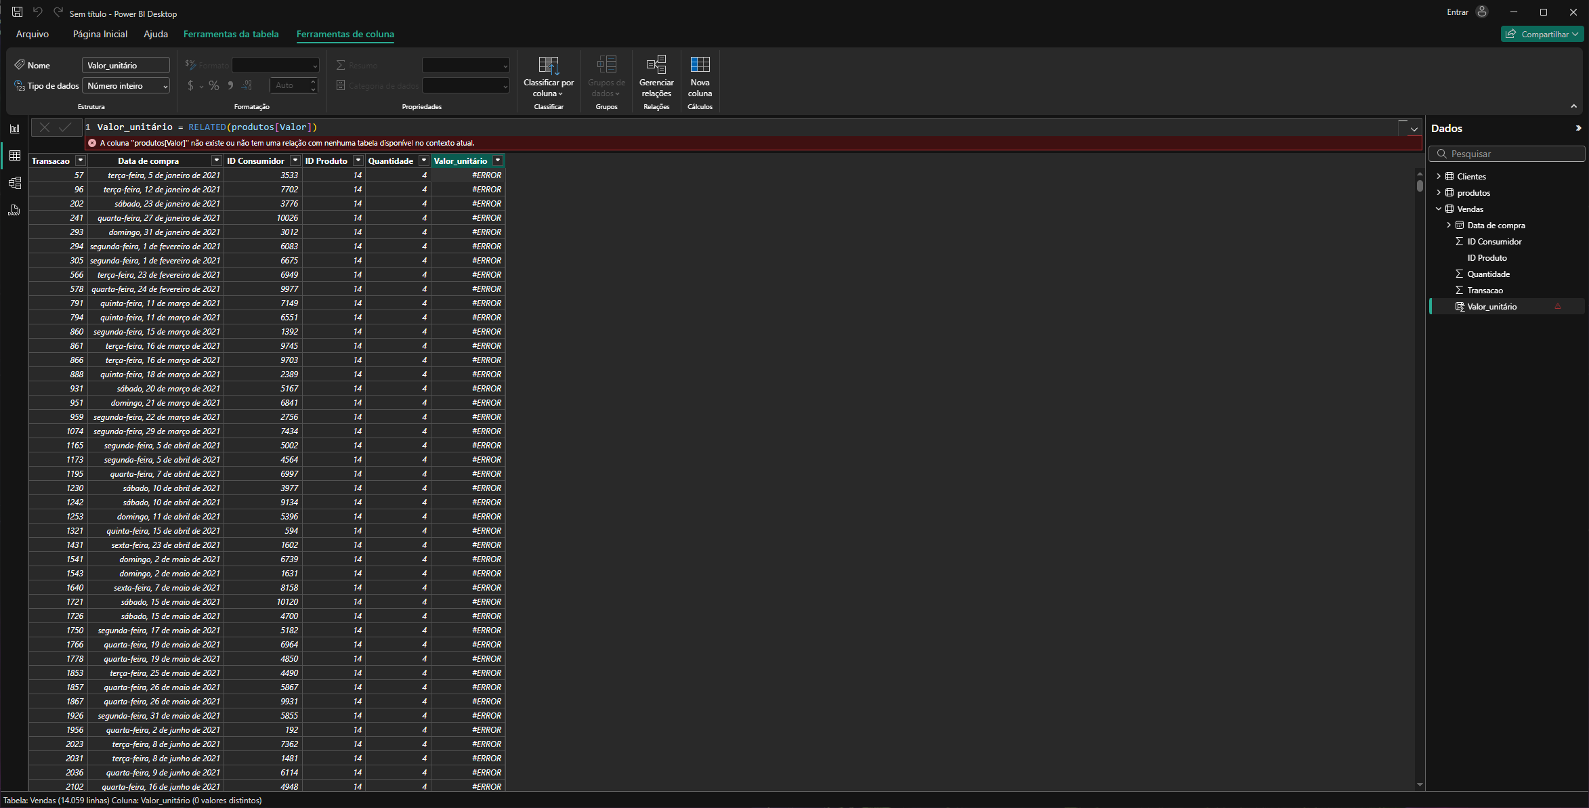The width and height of the screenshot is (1589, 808).
Task: Click the Save icon in title bar
Action: [17, 12]
